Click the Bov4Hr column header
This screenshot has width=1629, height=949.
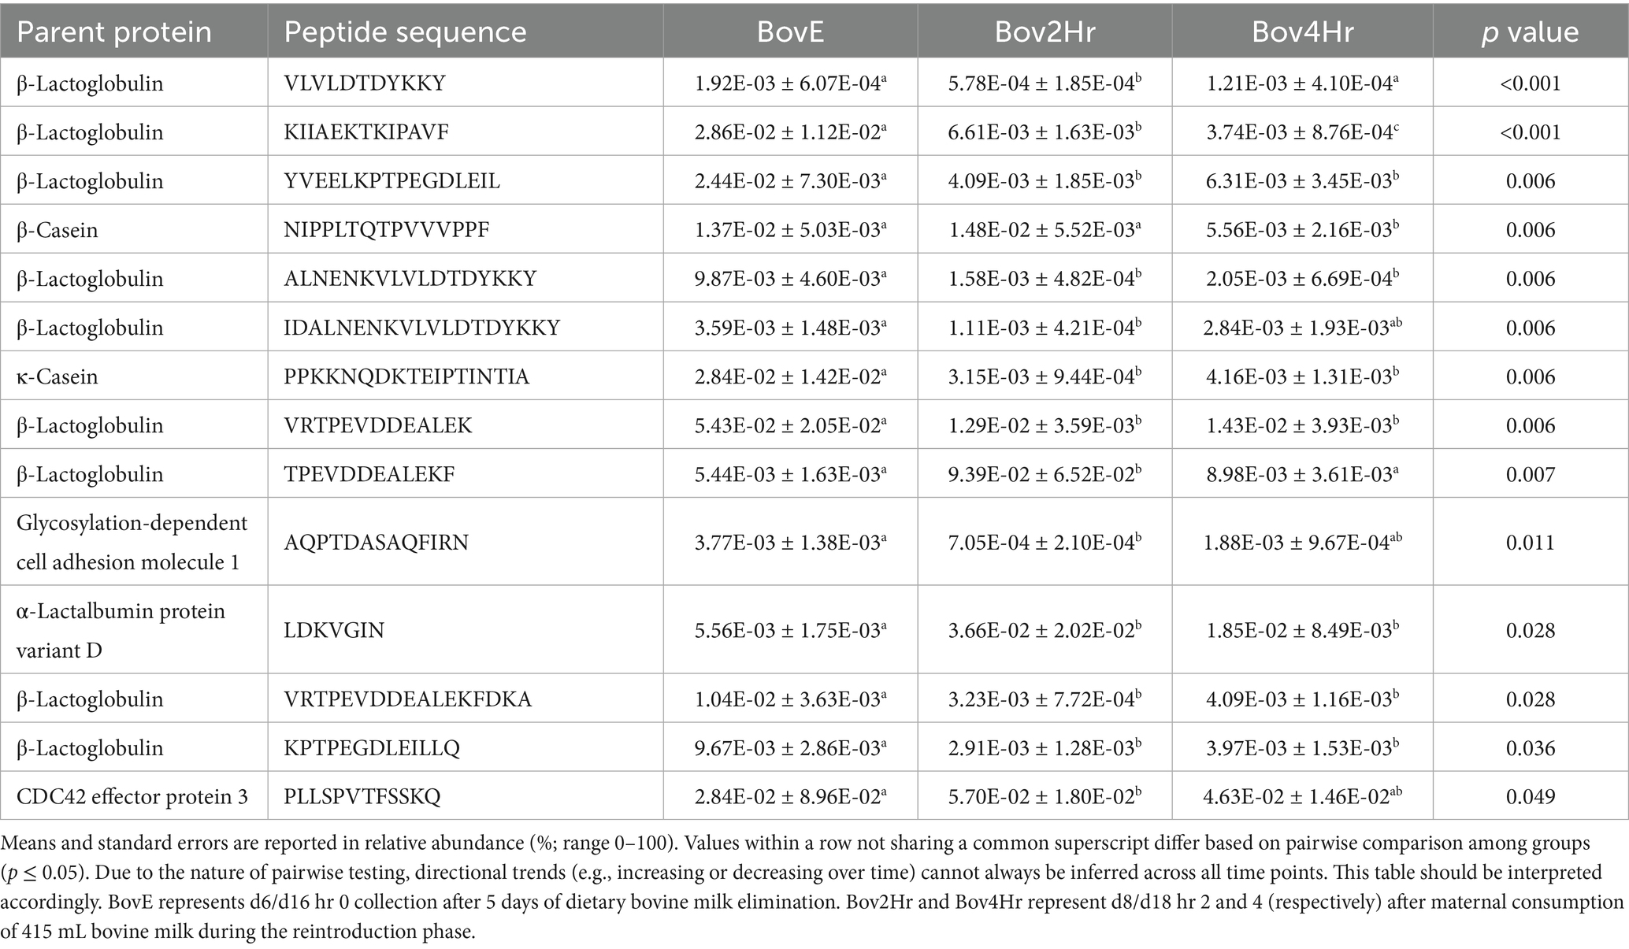[1302, 32]
